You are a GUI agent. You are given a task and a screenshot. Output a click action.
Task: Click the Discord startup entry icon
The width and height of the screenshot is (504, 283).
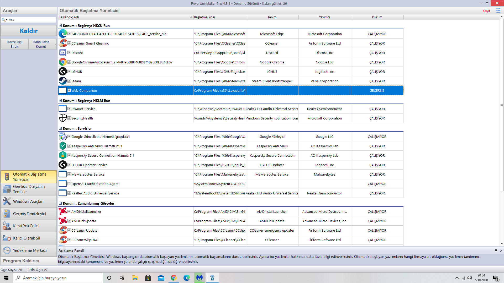(62, 53)
